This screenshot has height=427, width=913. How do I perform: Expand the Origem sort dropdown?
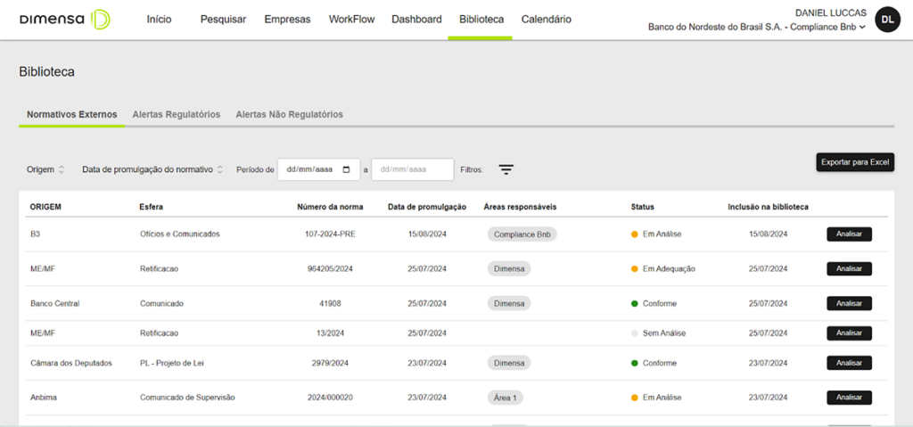click(45, 169)
